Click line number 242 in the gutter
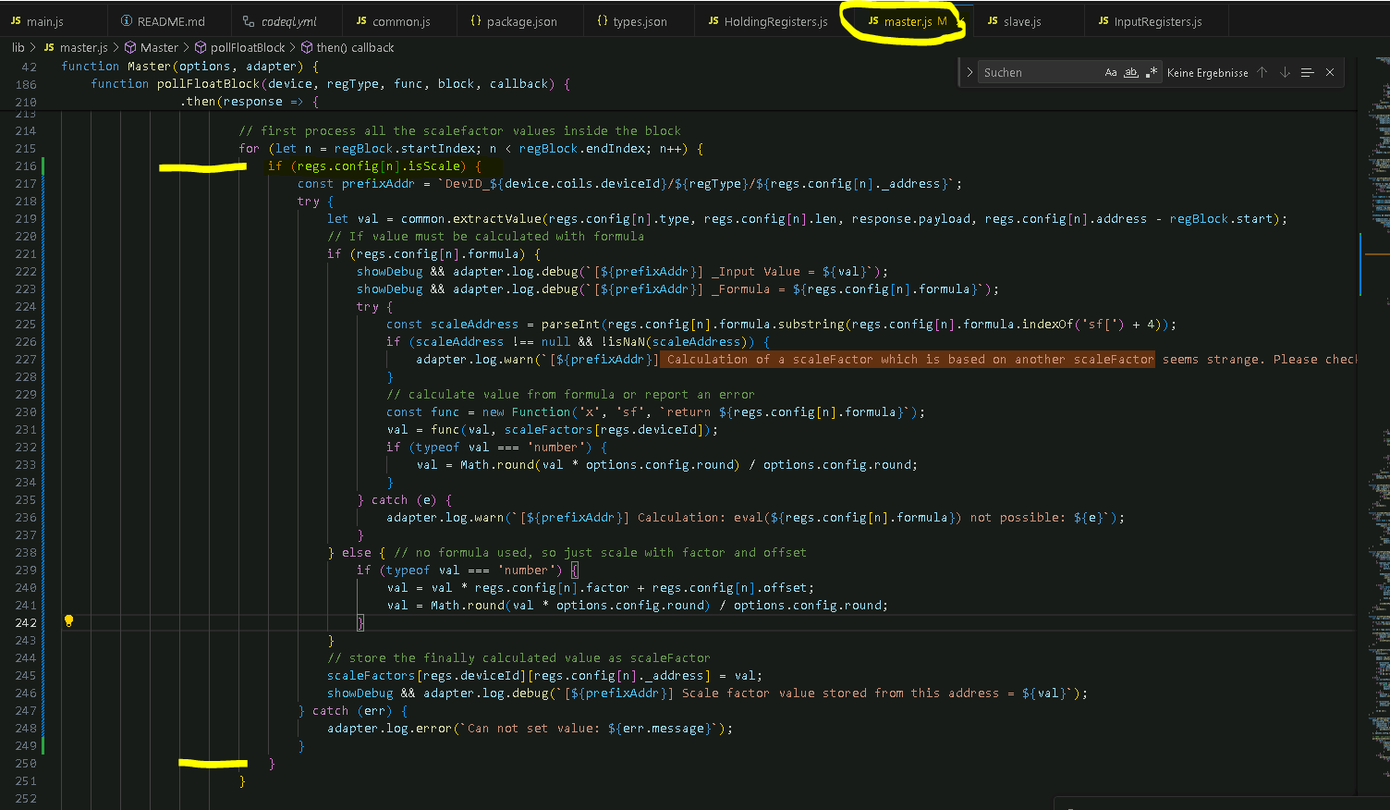This screenshot has height=810, width=1390. 26,623
